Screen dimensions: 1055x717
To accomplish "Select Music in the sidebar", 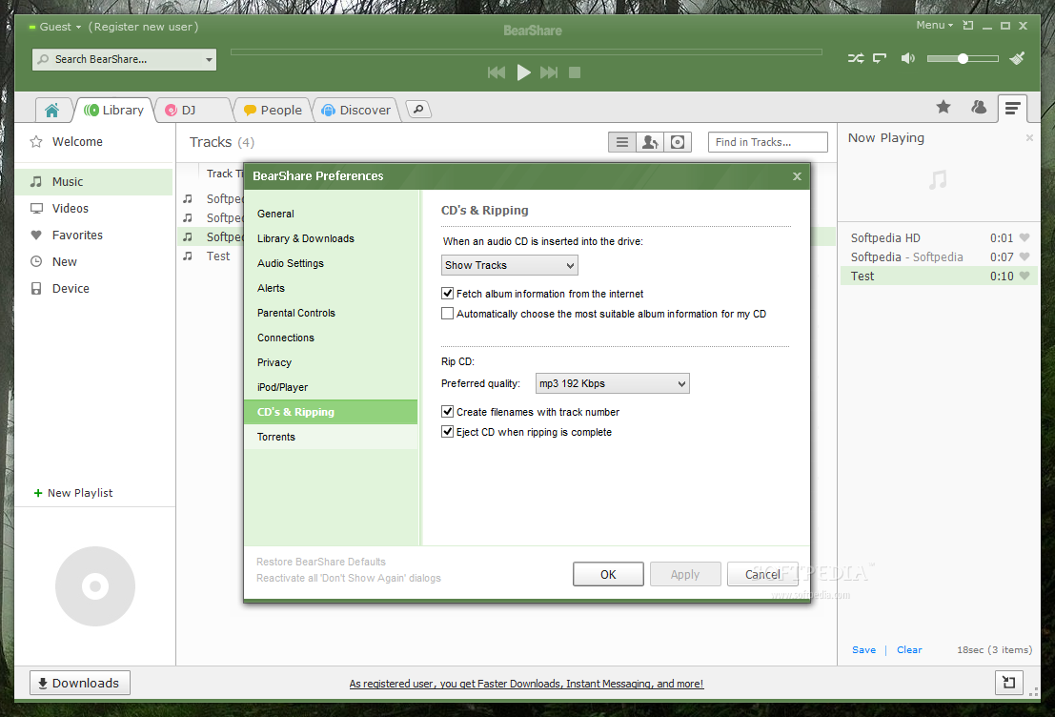I will (x=94, y=182).
